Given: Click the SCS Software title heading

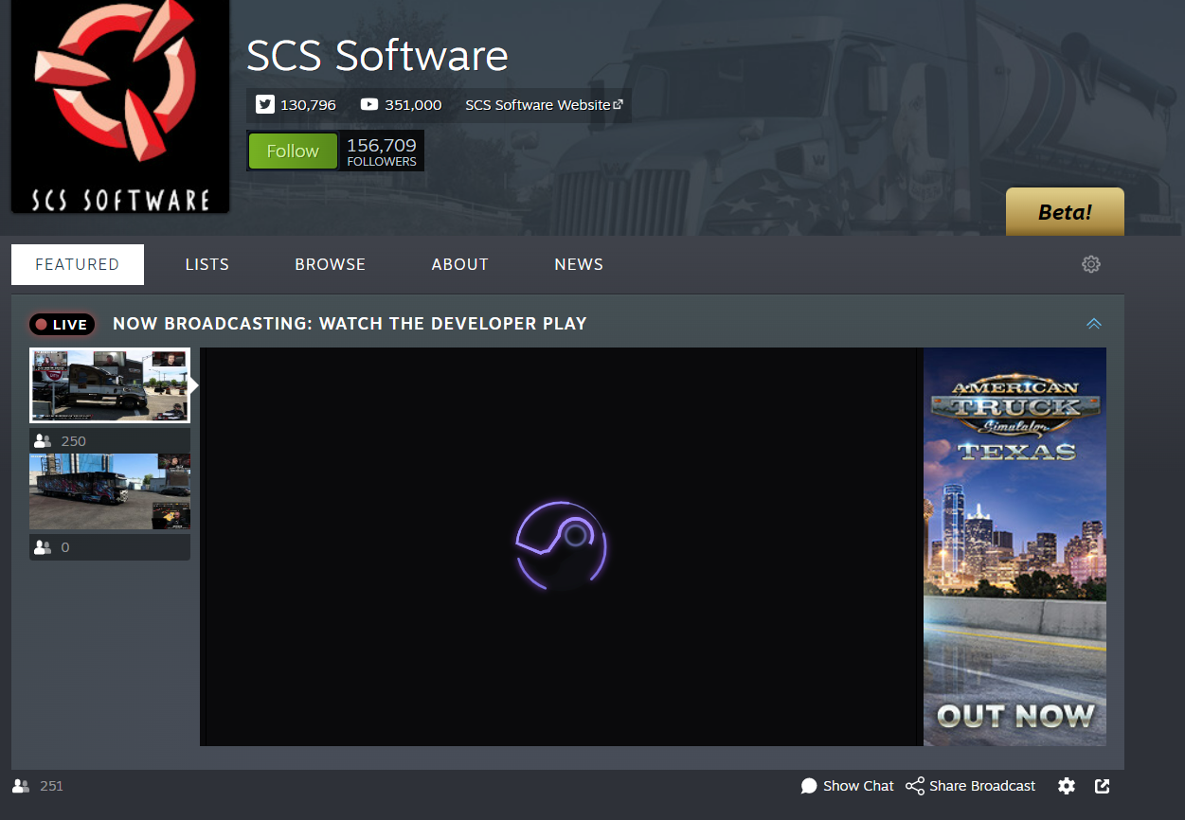Looking at the screenshot, I should (x=377, y=56).
